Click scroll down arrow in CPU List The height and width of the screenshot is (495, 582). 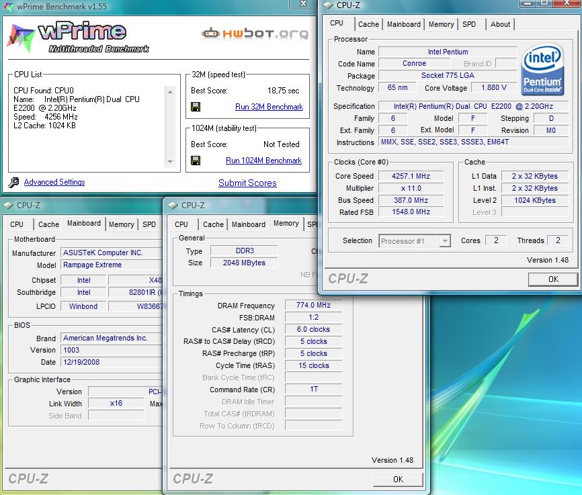point(170,162)
